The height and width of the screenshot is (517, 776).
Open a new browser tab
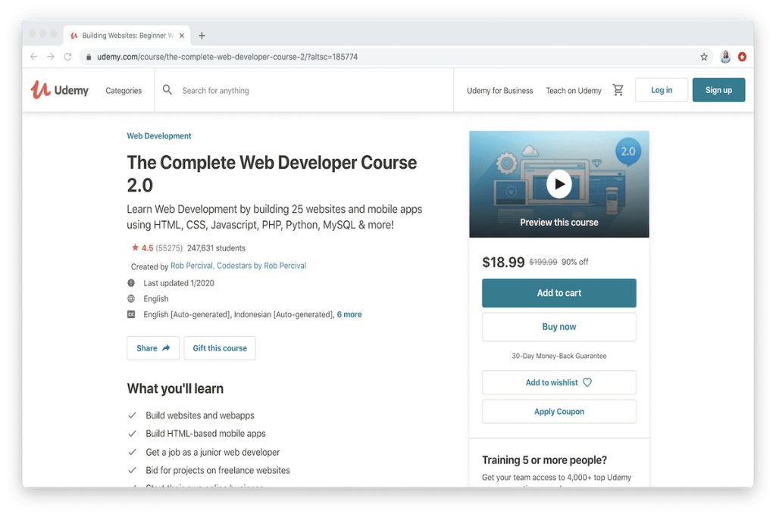tap(202, 36)
